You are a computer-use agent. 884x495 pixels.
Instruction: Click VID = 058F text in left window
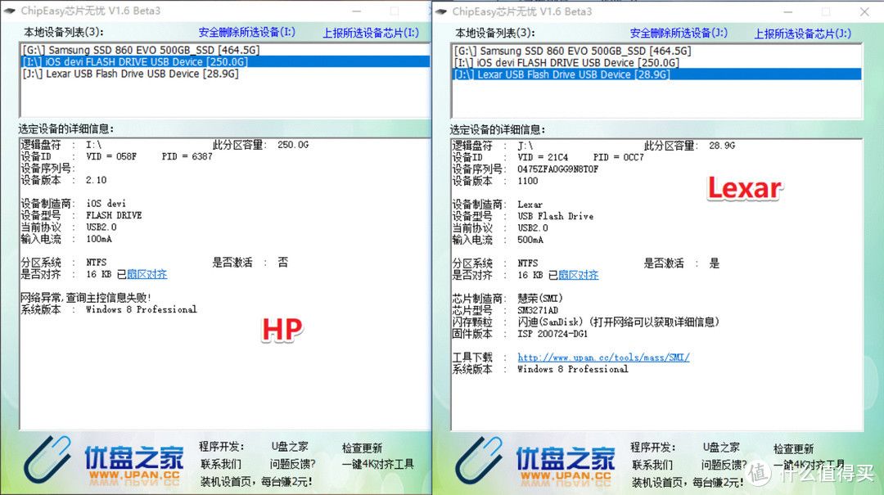click(x=111, y=156)
